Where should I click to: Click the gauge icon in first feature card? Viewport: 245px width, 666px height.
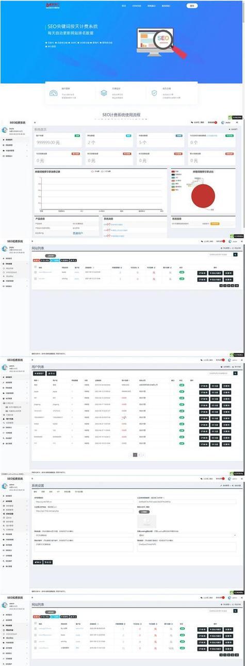(x=53, y=94)
